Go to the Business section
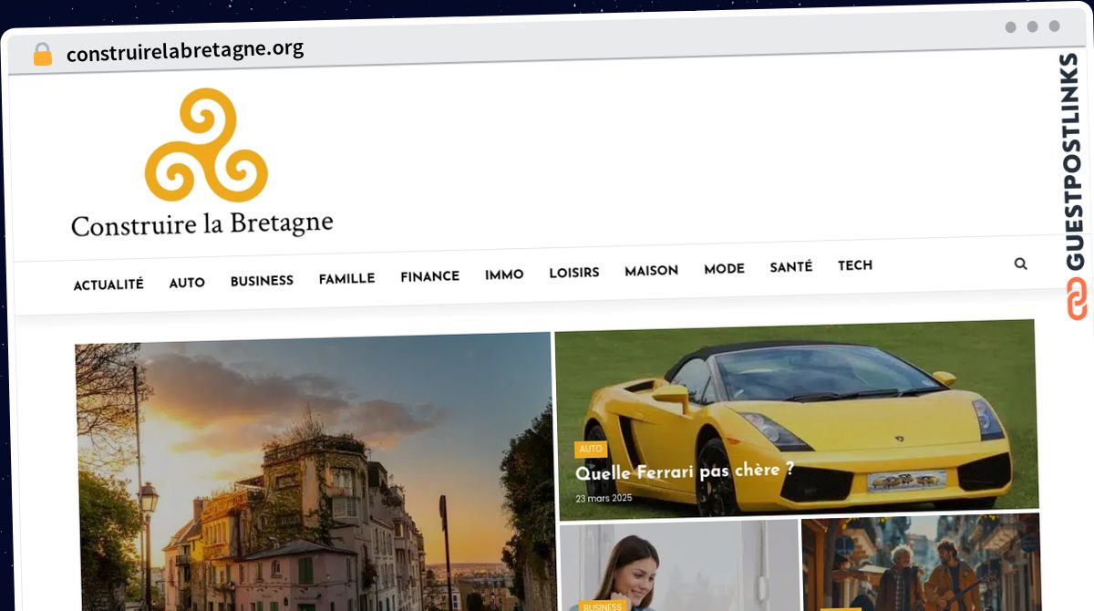Image resolution: width=1094 pixels, height=611 pixels. tap(262, 281)
